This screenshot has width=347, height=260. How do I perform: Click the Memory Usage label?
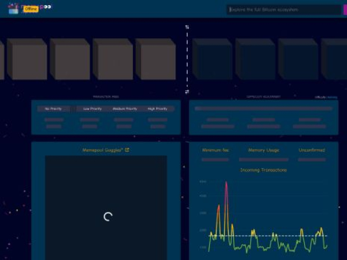(263, 150)
